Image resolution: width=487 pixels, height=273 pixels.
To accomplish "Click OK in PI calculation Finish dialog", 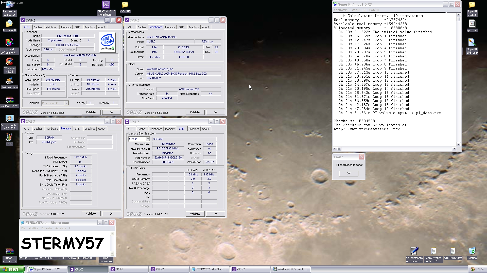I will pos(349,173).
